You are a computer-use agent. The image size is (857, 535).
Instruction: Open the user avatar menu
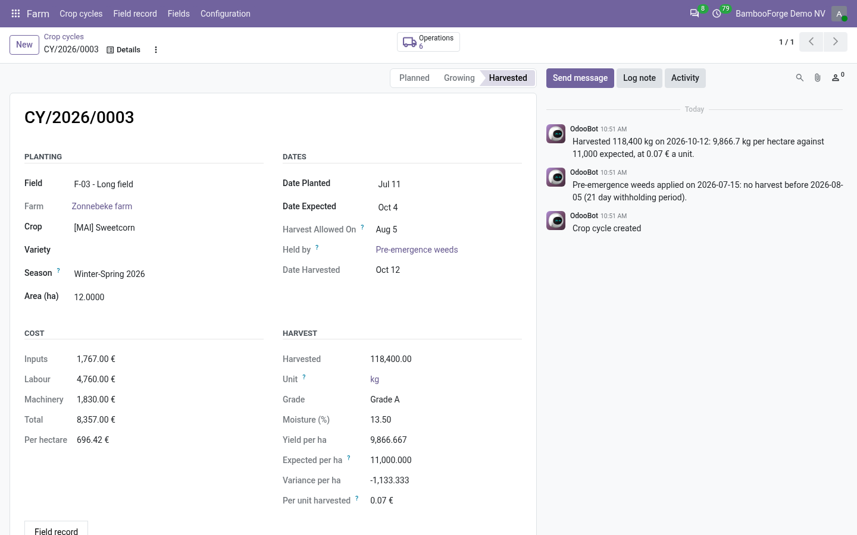point(839,14)
